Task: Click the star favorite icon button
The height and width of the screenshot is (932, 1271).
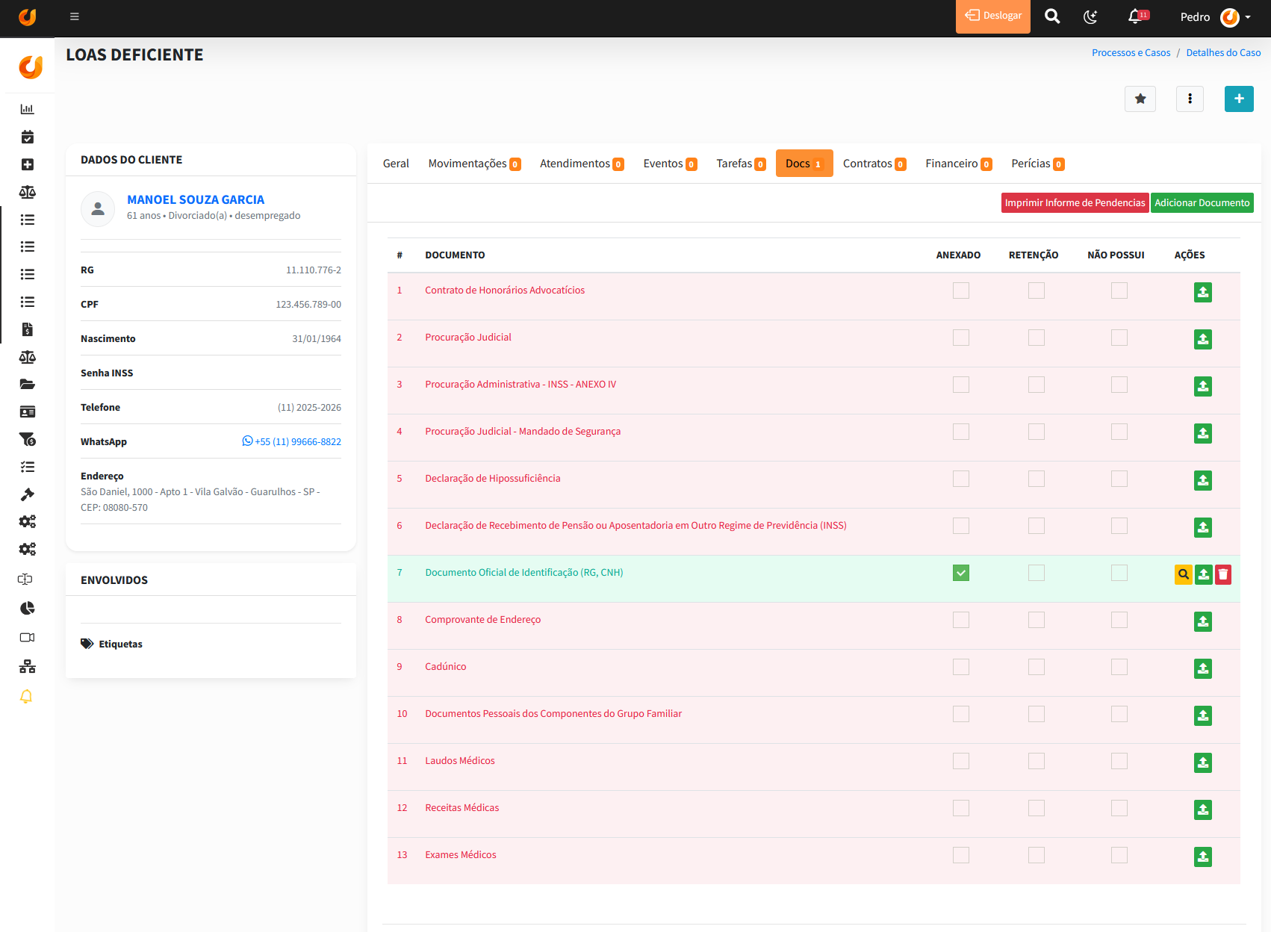Action: point(1140,99)
